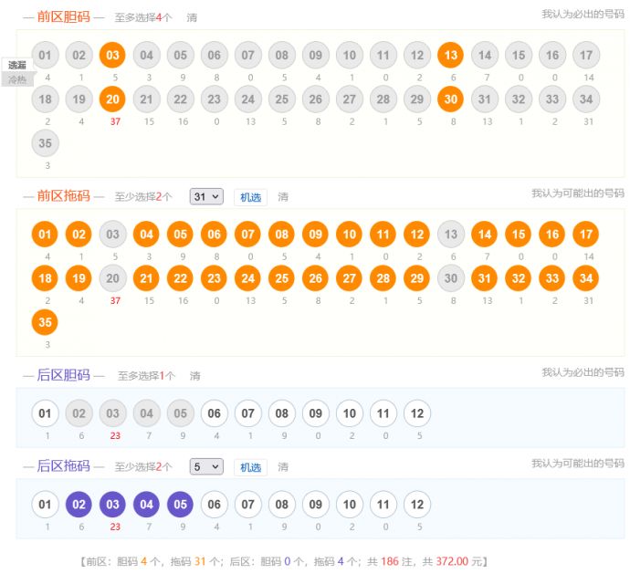This screenshot has width=630, height=574.
Task: Select ball 09 in 后区胆码
Action: tap(315, 413)
